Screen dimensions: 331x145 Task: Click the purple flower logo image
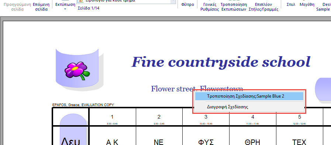point(77,70)
